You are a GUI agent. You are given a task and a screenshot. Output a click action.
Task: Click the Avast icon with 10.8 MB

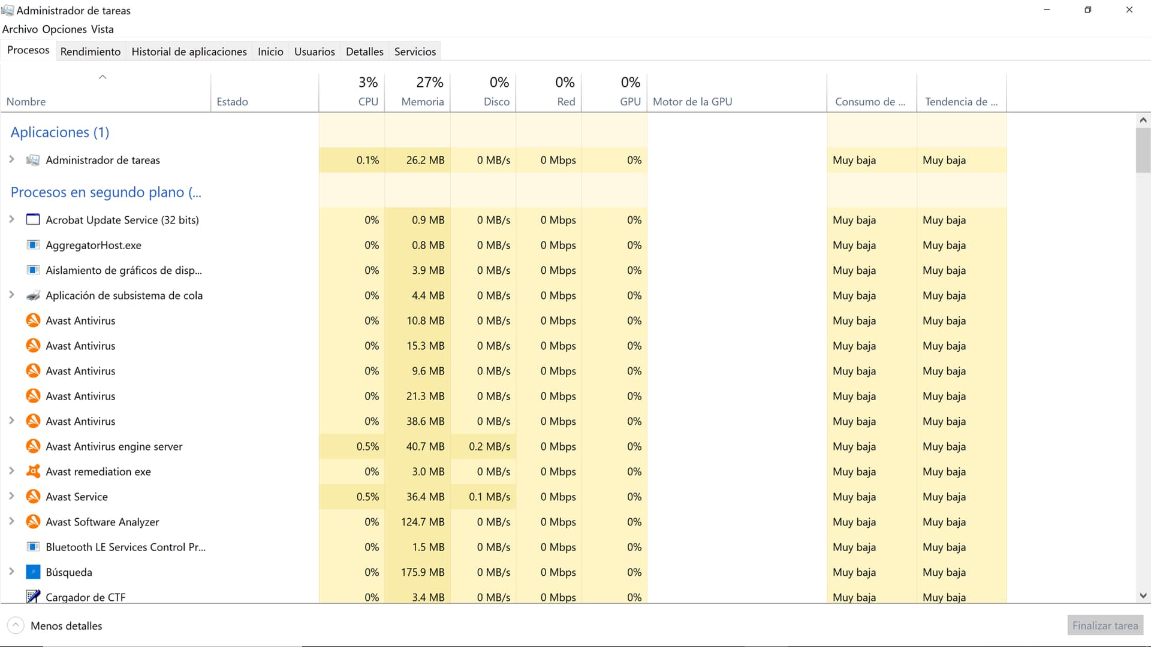(33, 321)
